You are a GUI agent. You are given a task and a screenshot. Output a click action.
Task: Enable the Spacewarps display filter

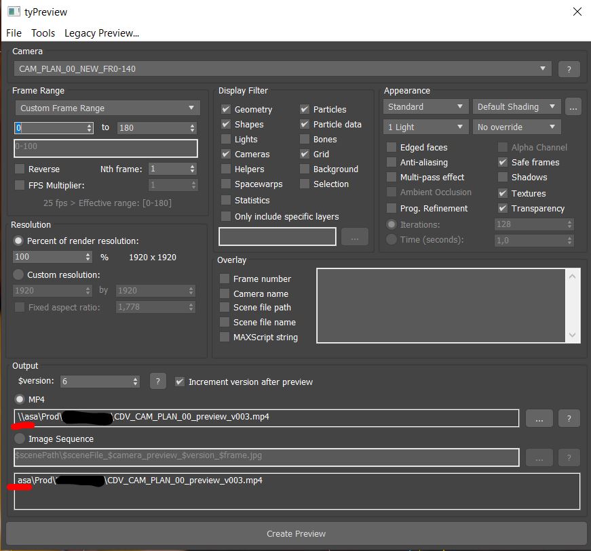pos(226,184)
